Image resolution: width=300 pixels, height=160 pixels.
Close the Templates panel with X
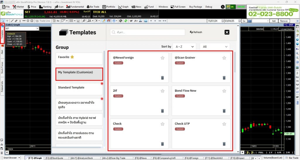pos(227,32)
